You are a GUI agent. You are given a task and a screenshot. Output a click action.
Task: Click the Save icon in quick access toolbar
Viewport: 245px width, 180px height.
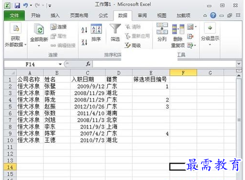[17, 6]
